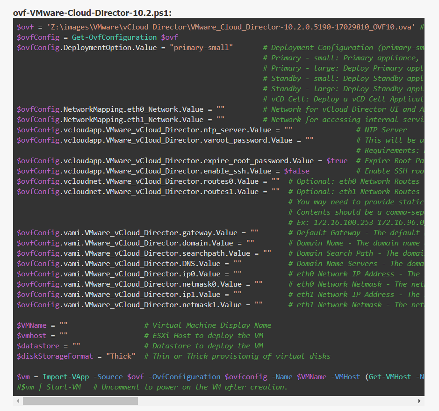Click the 'Thin or Thick provisionig' comment
This screenshot has width=439, height=411.
click(x=237, y=356)
